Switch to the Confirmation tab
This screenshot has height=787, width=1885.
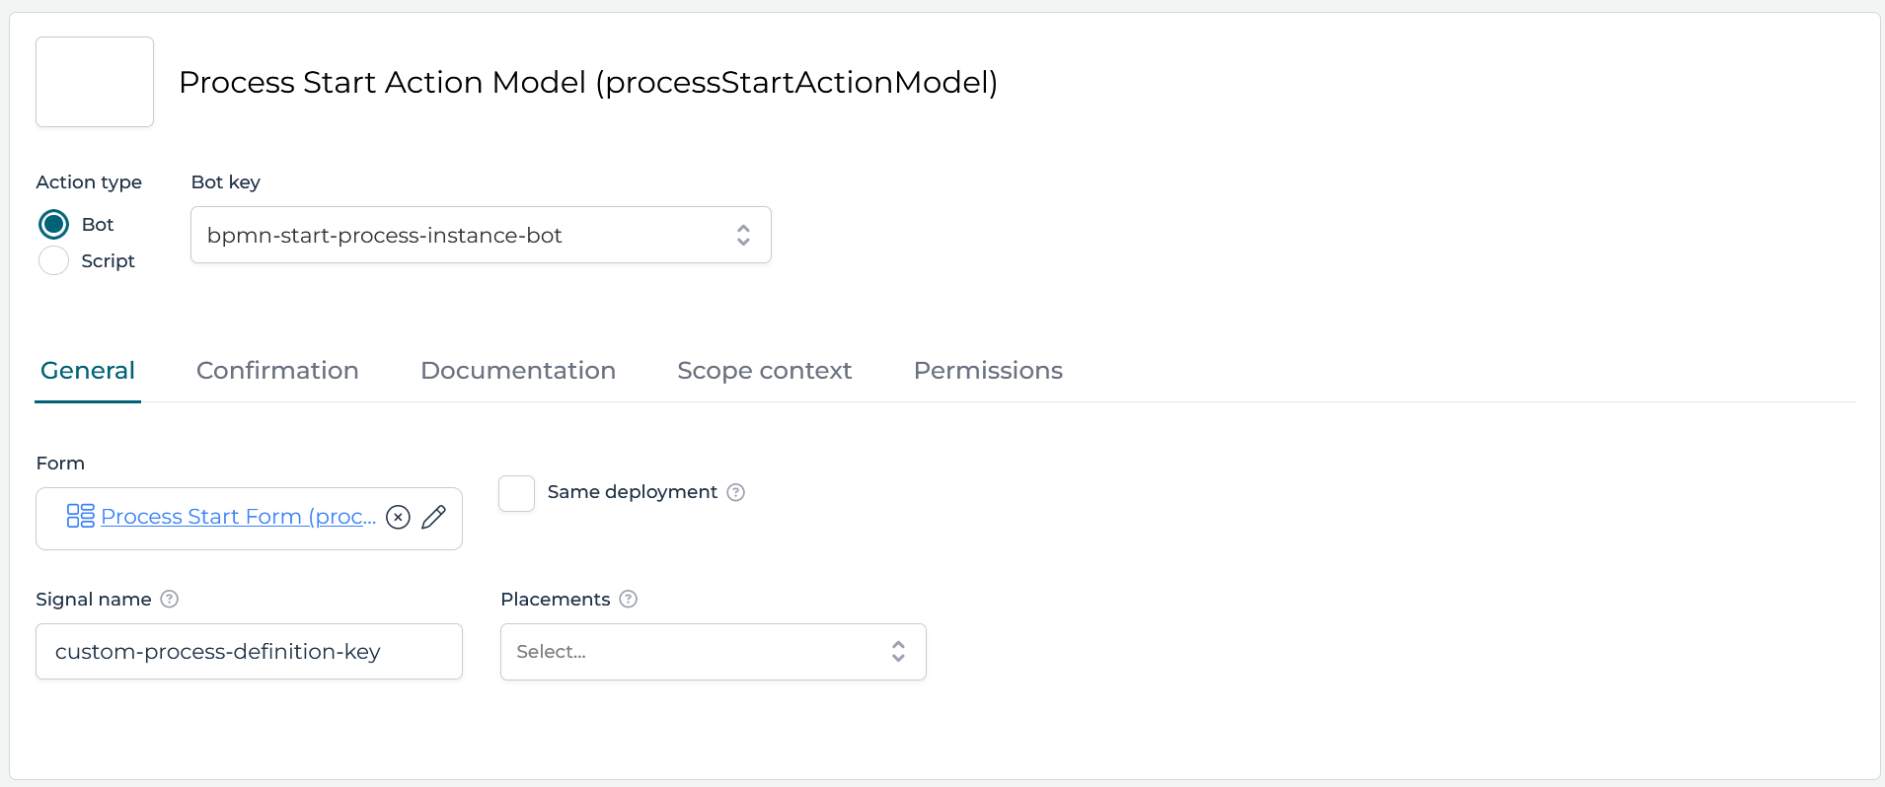click(277, 370)
